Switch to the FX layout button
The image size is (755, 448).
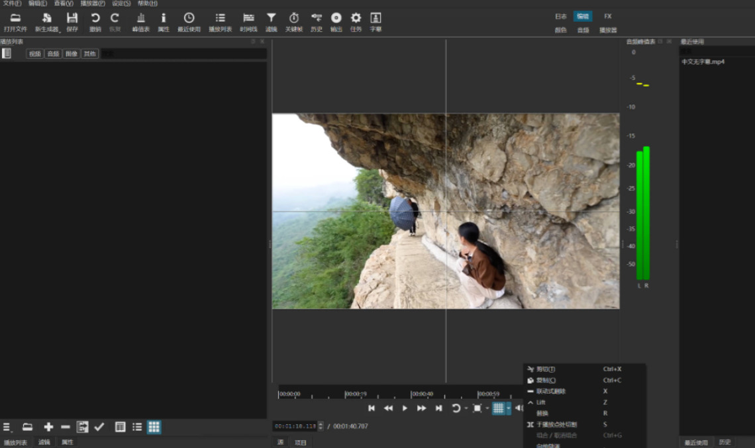(x=607, y=16)
